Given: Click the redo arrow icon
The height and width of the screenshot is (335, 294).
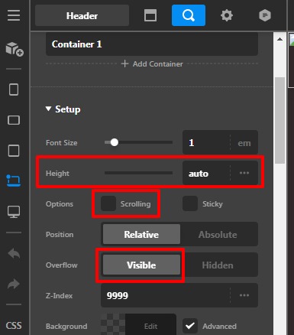Looking at the screenshot, I should [x=14, y=284].
